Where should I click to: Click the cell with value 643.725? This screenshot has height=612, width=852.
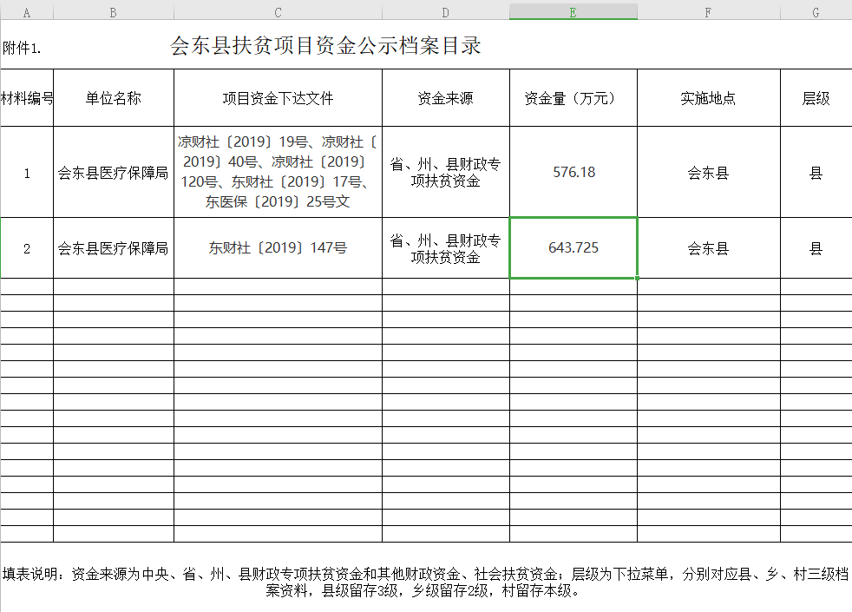[573, 248]
